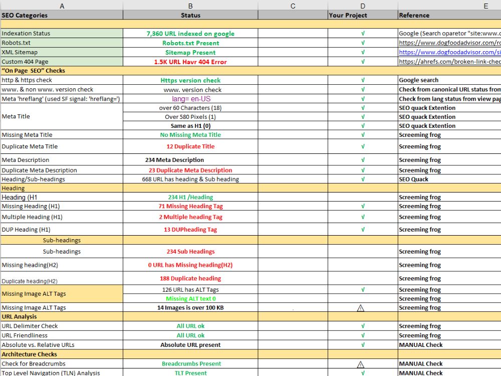Click the checkmark in URL Friendliness row
The width and height of the screenshot is (501, 376).
[363, 335]
